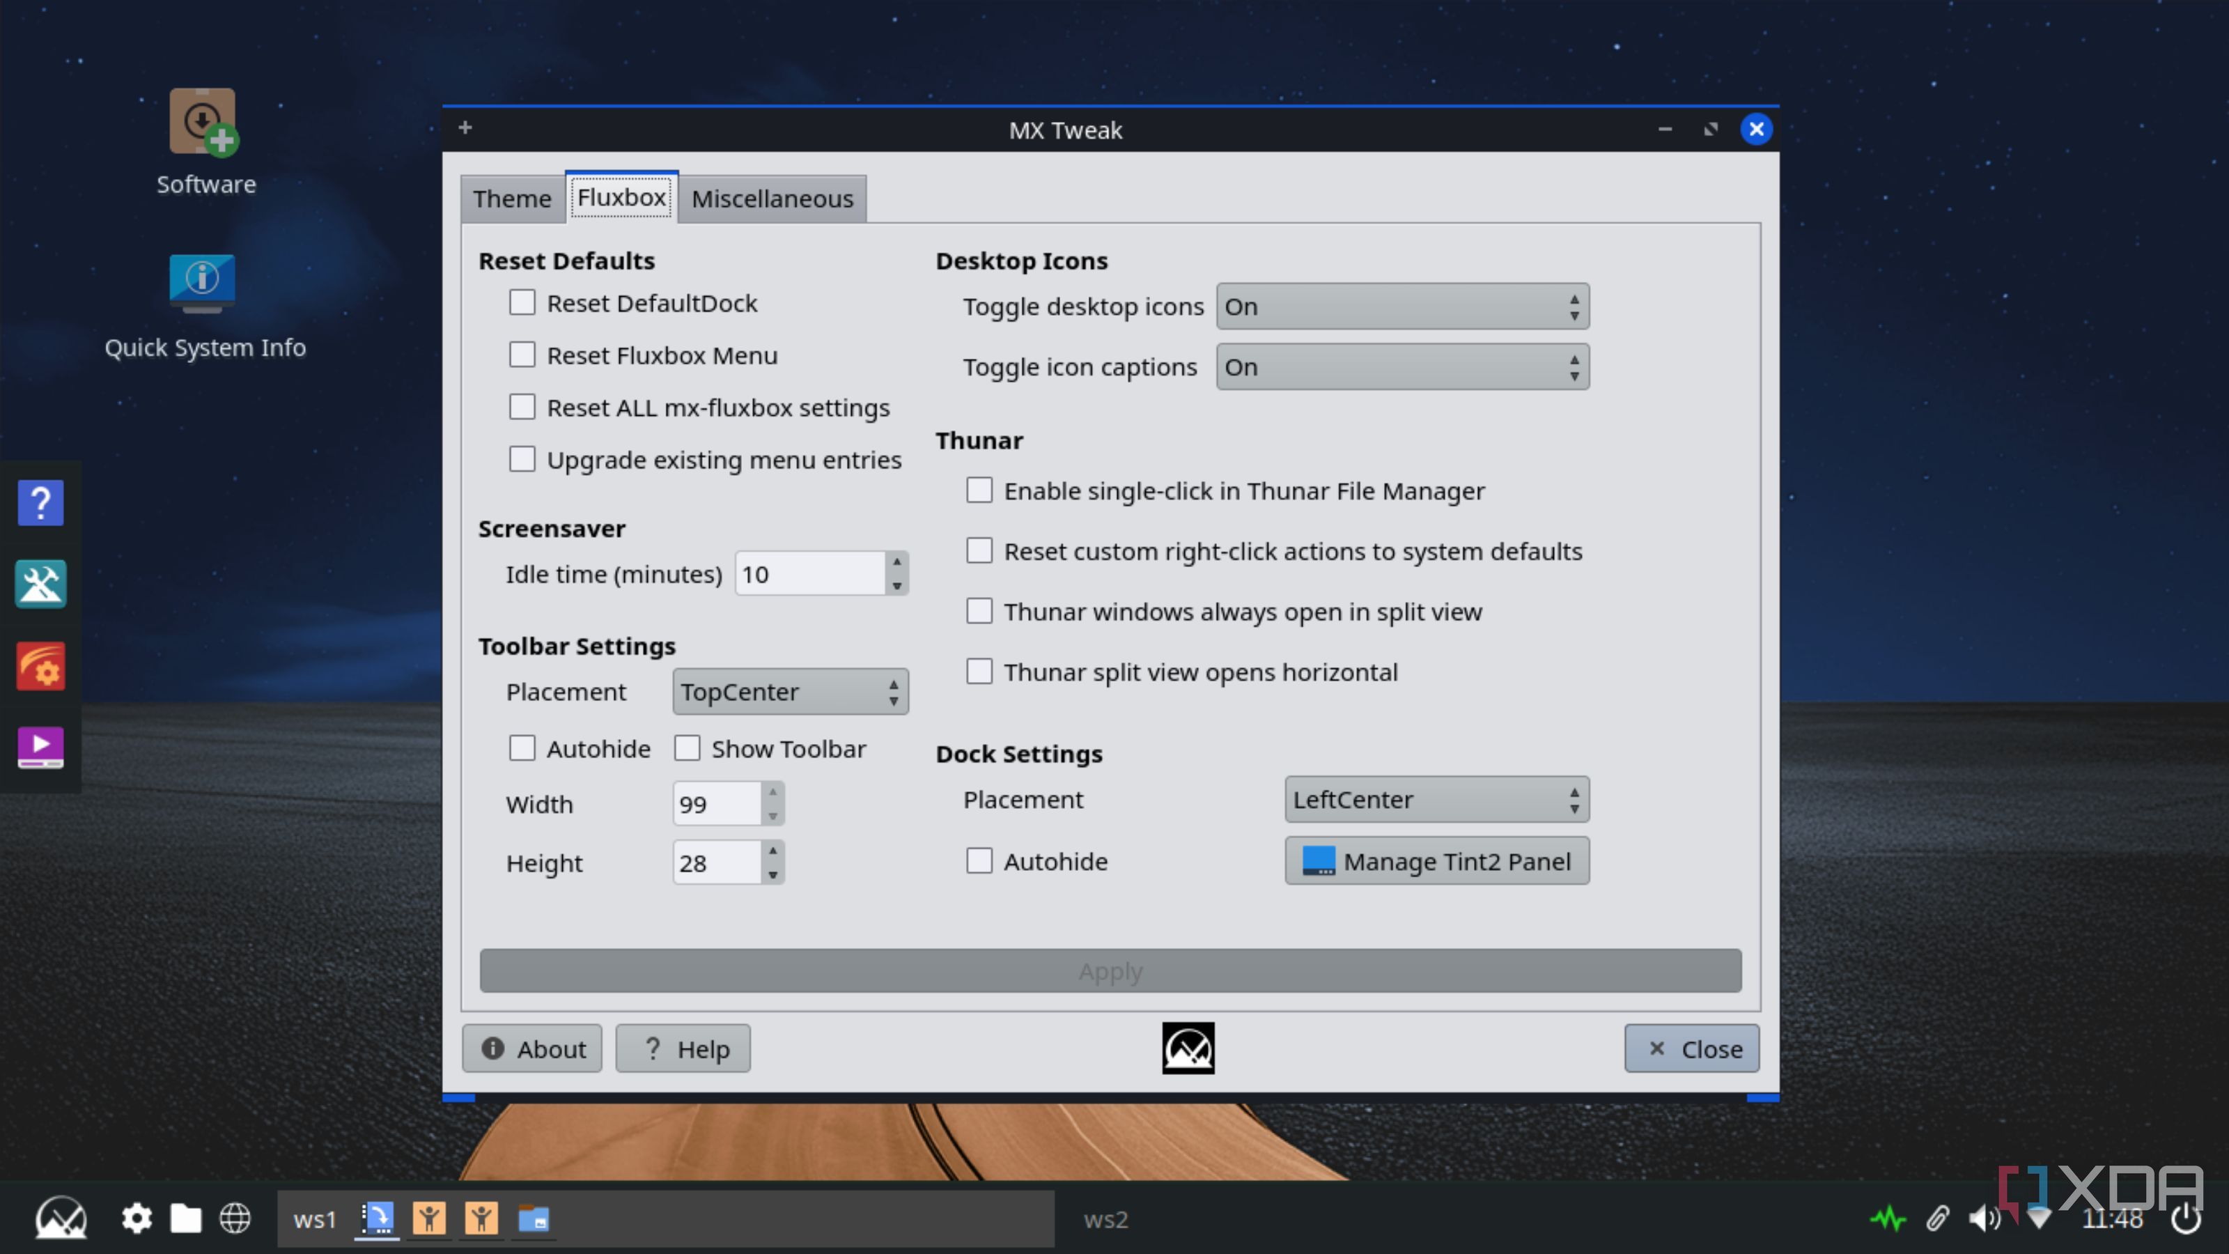
Task: Click Manage Tint2 Panel
Action: (1436, 861)
